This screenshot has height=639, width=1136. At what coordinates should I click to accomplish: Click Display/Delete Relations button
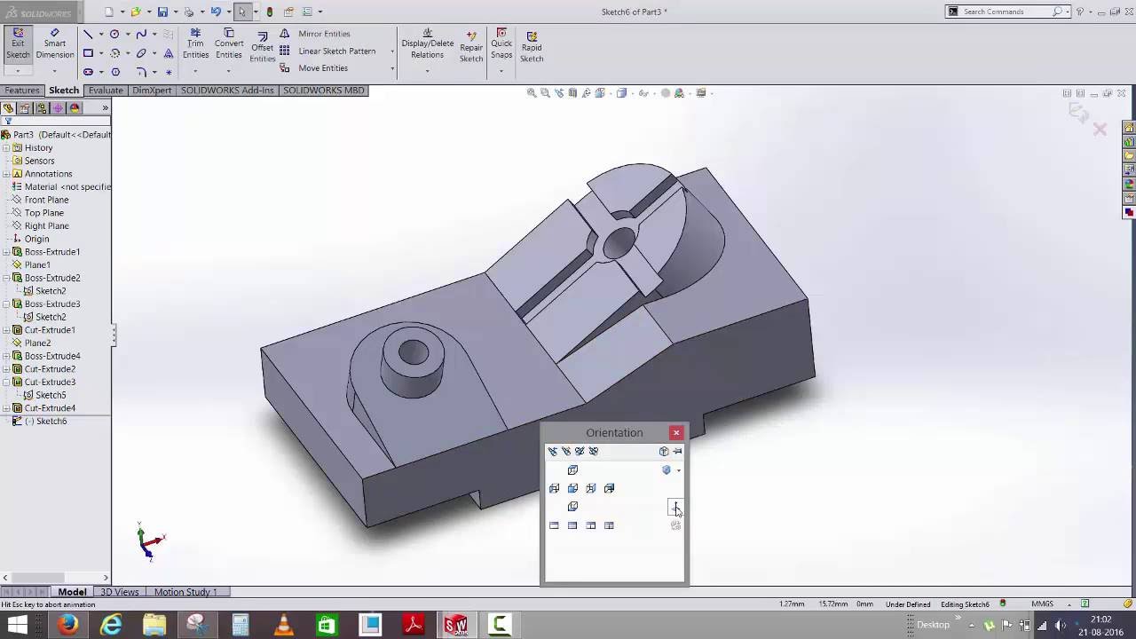click(x=427, y=48)
